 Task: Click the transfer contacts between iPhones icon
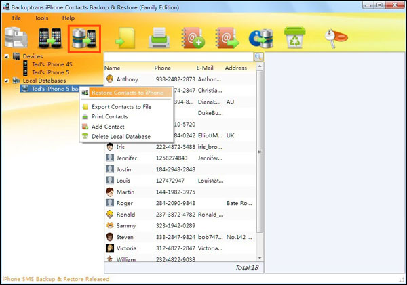coord(50,39)
